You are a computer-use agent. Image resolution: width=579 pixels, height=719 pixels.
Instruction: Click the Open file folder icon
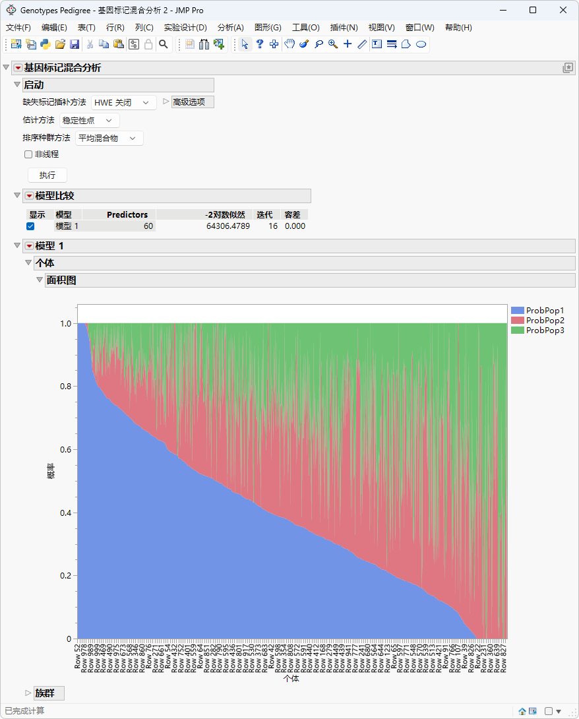(x=60, y=44)
